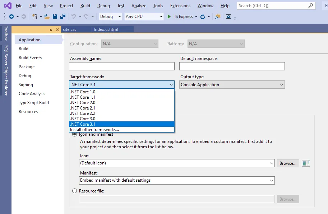The image size is (328, 214).
Task: Open SQL Server Object Explorer side panel
Action: click(6, 70)
